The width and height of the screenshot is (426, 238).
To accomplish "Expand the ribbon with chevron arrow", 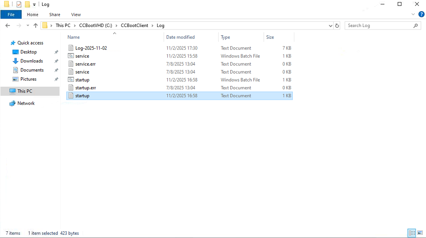I will point(413,15).
